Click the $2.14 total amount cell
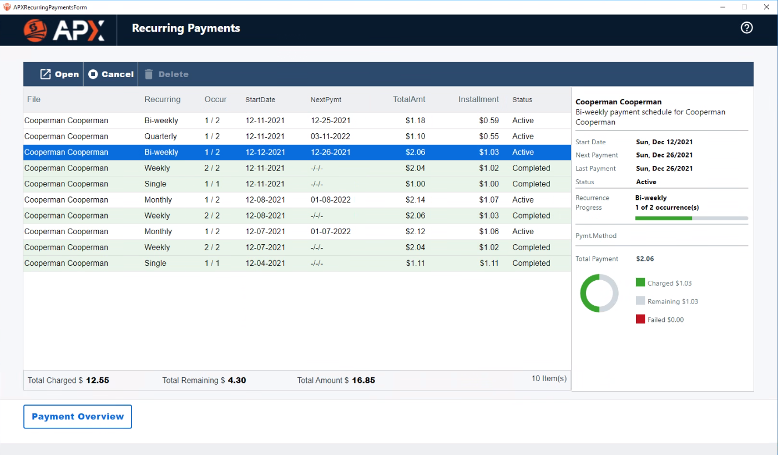 click(416, 200)
